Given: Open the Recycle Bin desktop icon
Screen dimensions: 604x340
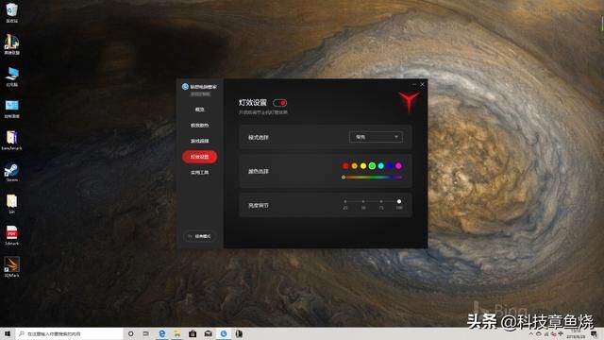Looking at the screenshot, I should pyautogui.click(x=12, y=12).
